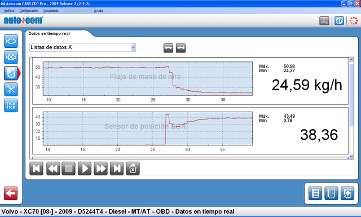Viewport: 361px width, 217px height.
Task: Open the Archivo menu
Action: (9, 11)
